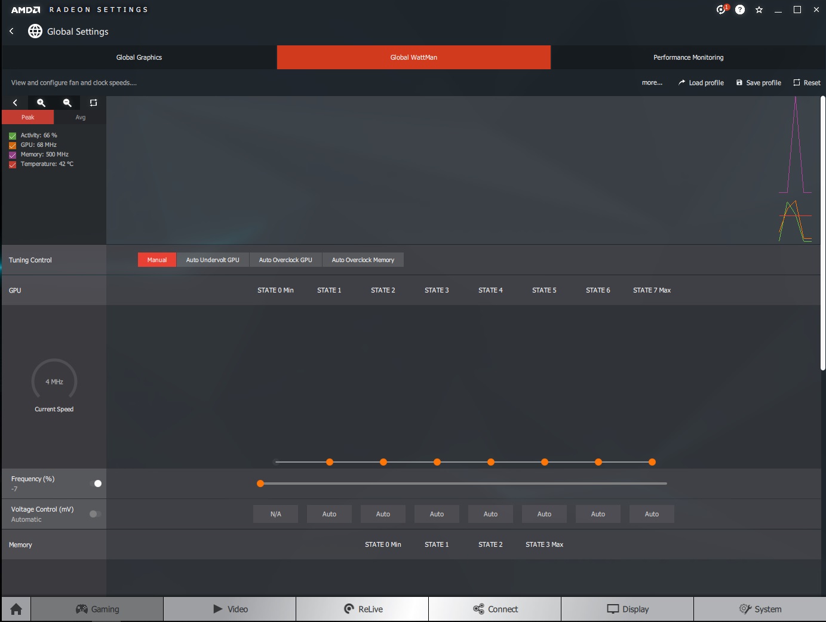This screenshot has height=622, width=826.
Task: Go back using the header arrow
Action: [11, 31]
